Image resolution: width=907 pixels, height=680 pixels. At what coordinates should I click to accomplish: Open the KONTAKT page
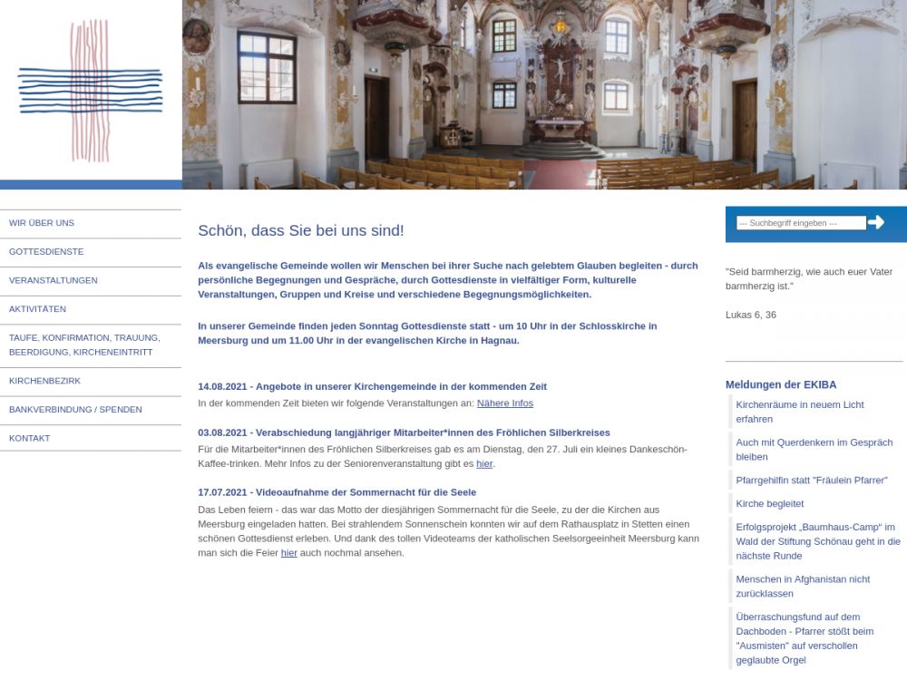pos(30,439)
